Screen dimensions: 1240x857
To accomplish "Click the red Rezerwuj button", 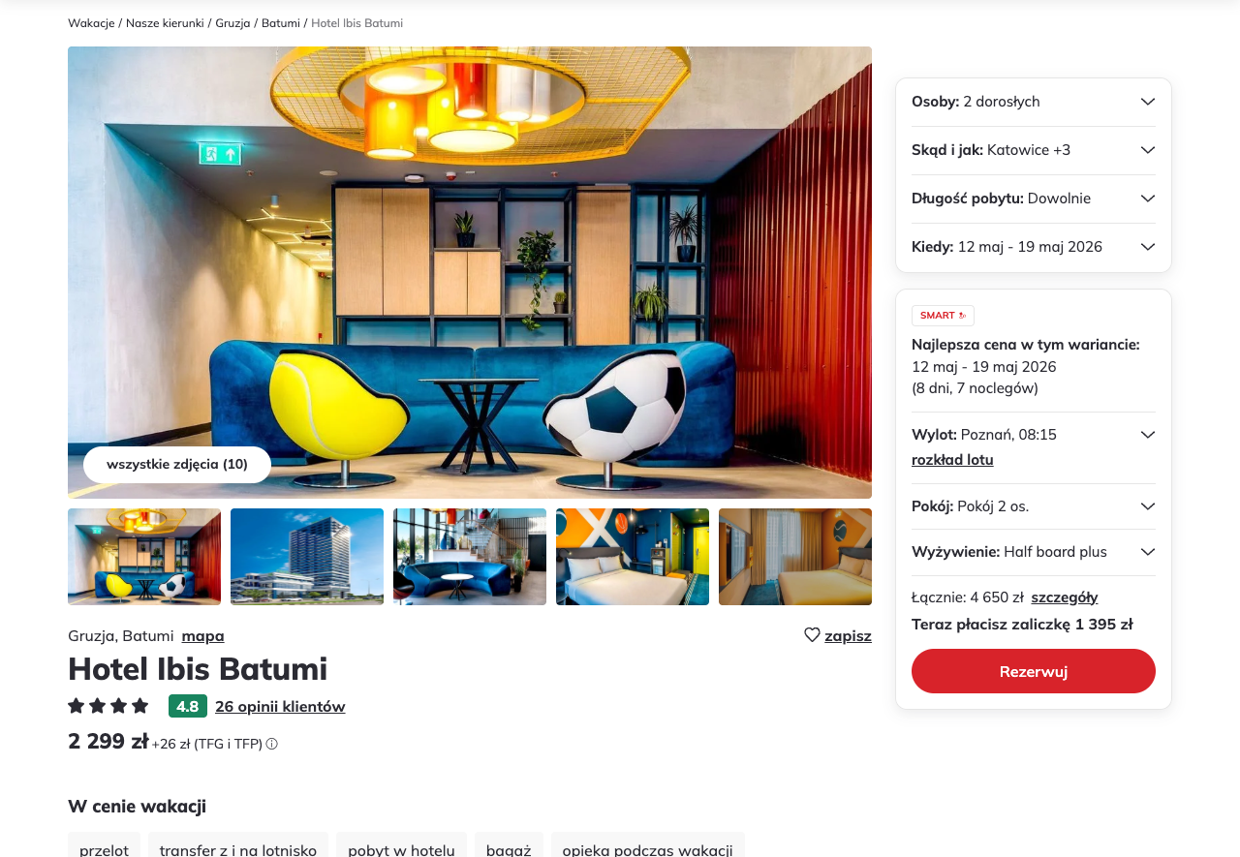I will (x=1034, y=671).
